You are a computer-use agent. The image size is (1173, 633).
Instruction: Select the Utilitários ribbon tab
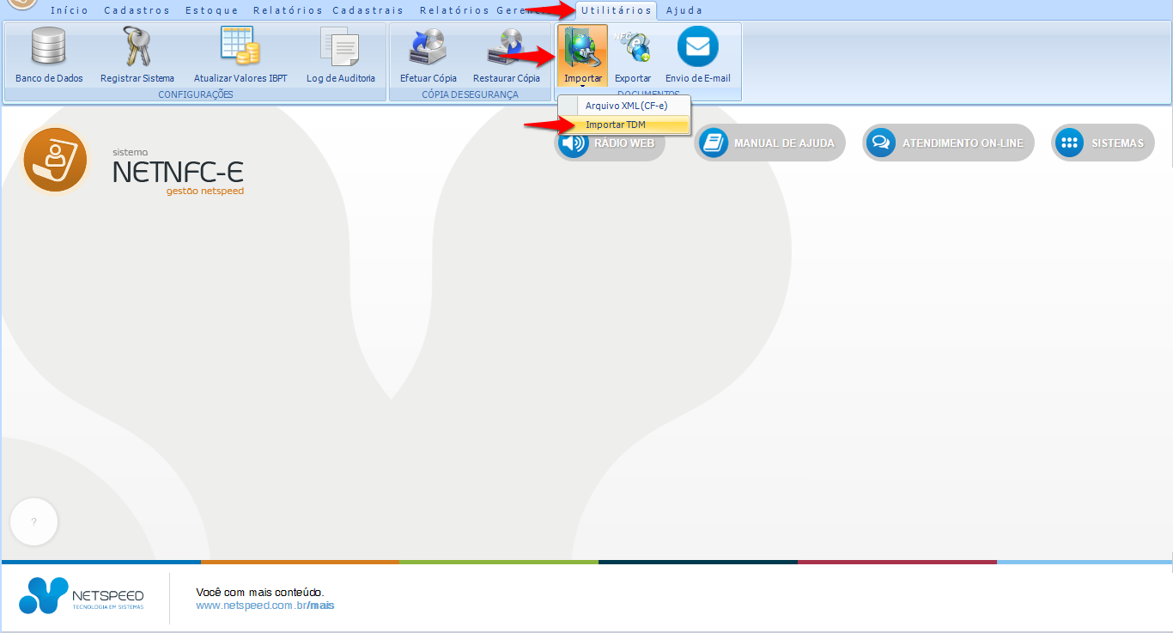pyautogui.click(x=616, y=10)
